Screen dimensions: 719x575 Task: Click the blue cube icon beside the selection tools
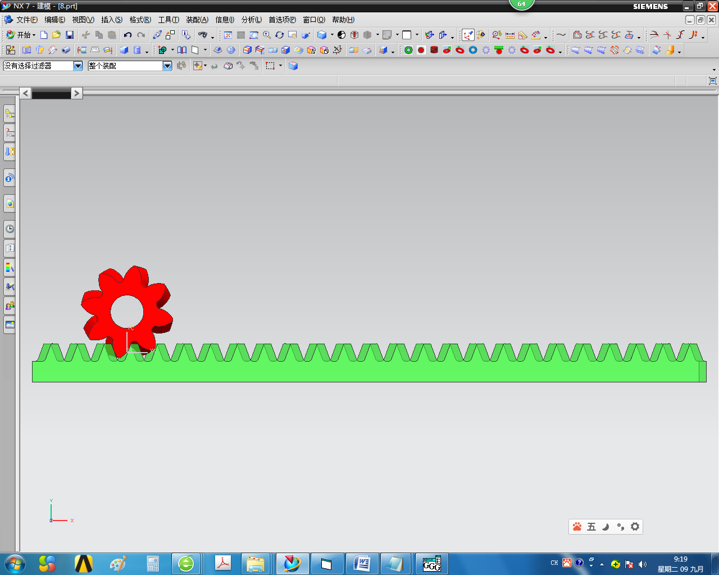293,66
